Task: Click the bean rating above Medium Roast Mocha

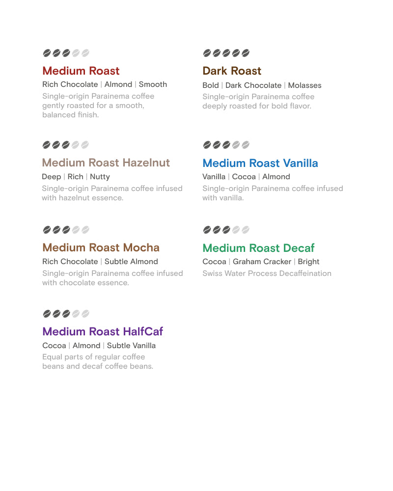Action: (65, 230)
